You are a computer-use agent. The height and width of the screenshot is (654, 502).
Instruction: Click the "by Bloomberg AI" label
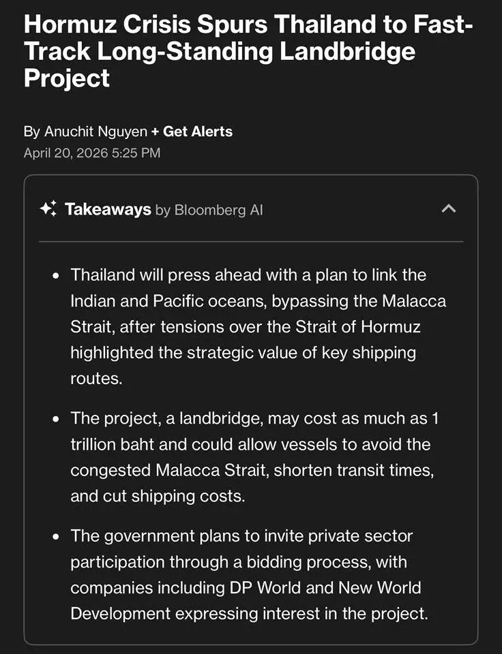pos(209,210)
